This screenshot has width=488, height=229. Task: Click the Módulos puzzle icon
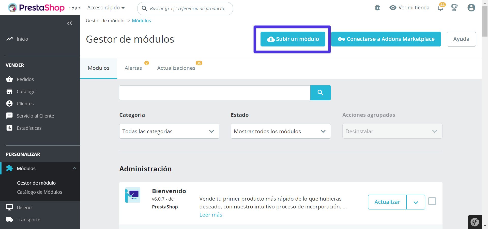tap(9, 168)
